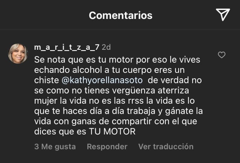The height and width of the screenshot is (163, 240).
Task: Click Ver traducción to translate comment
Action: 166,147
